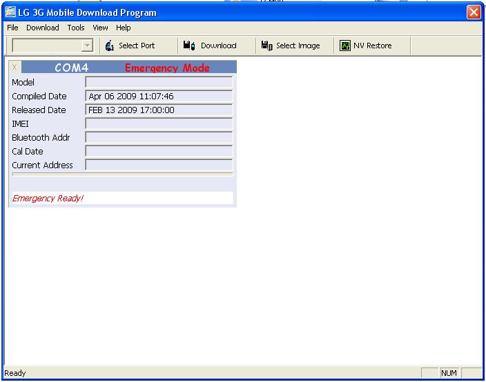This screenshot has height=382, width=486.
Task: Click the application icon in the title bar
Action: (10, 12)
